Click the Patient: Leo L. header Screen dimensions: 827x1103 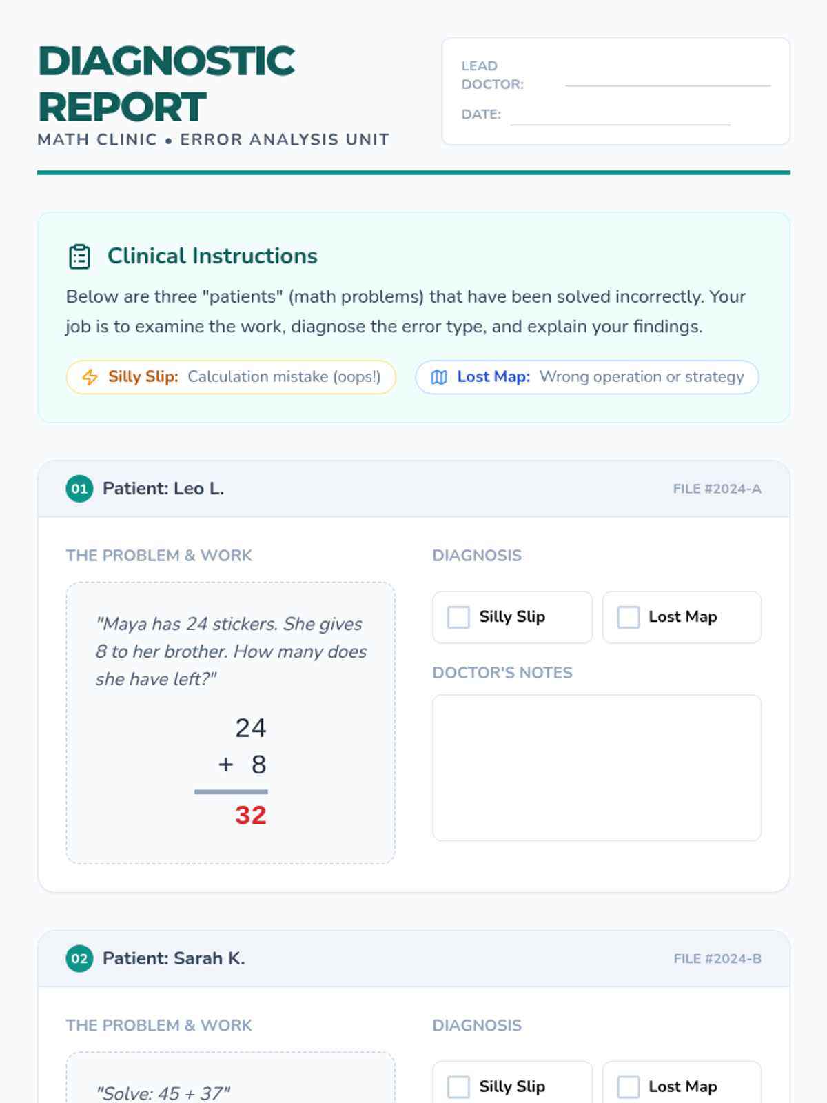point(163,489)
